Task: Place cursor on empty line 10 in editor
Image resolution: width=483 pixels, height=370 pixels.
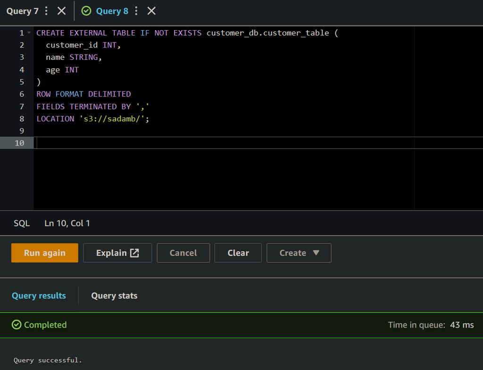Action: (189, 143)
